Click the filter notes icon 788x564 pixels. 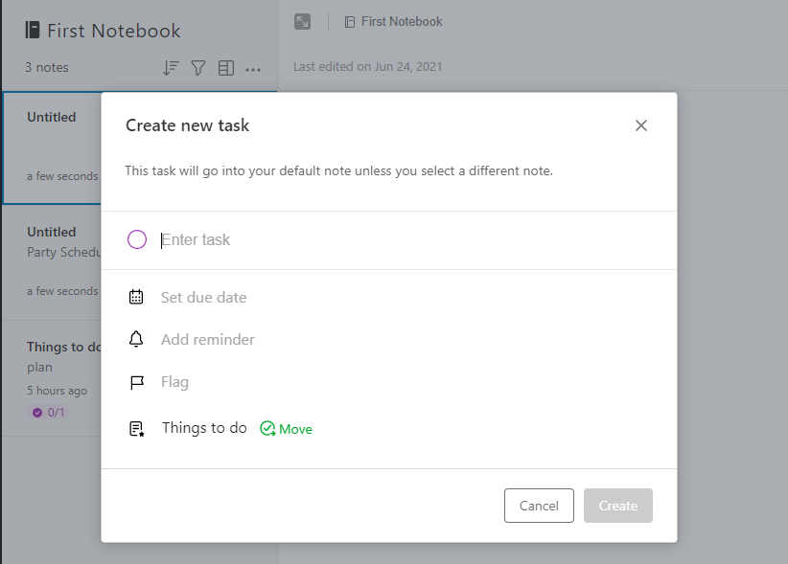(x=199, y=67)
